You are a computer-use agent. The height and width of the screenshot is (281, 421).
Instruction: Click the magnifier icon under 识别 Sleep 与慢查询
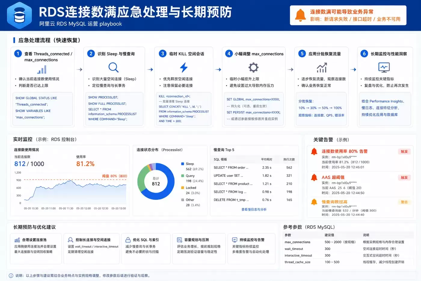(113, 67)
